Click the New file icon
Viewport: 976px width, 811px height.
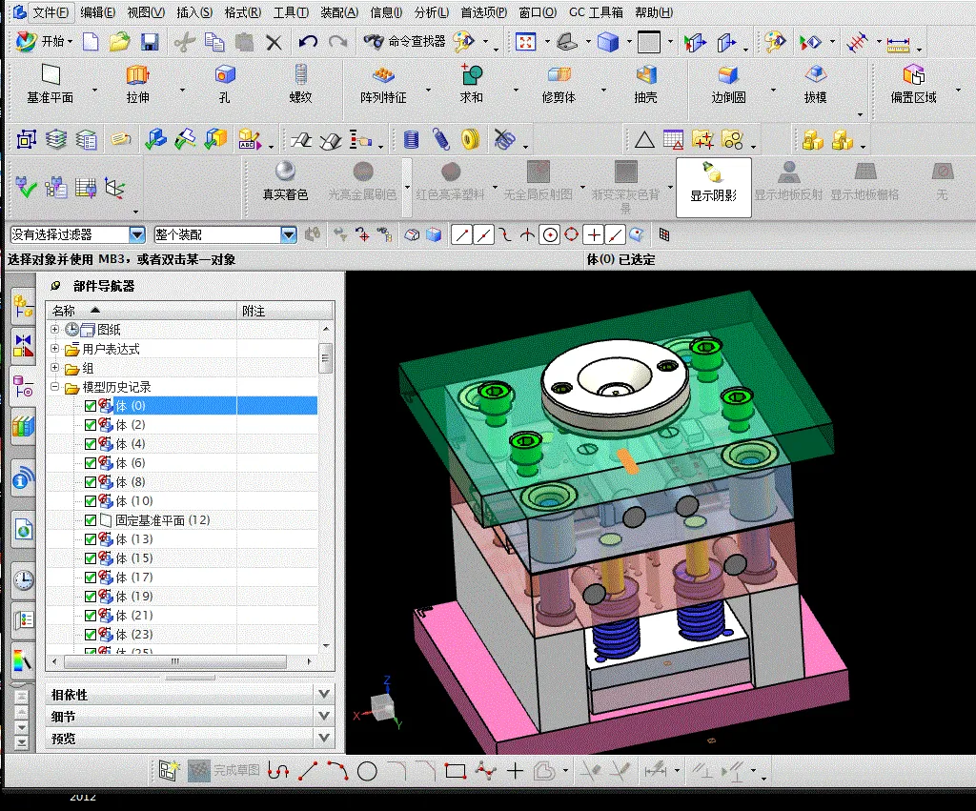click(x=91, y=42)
